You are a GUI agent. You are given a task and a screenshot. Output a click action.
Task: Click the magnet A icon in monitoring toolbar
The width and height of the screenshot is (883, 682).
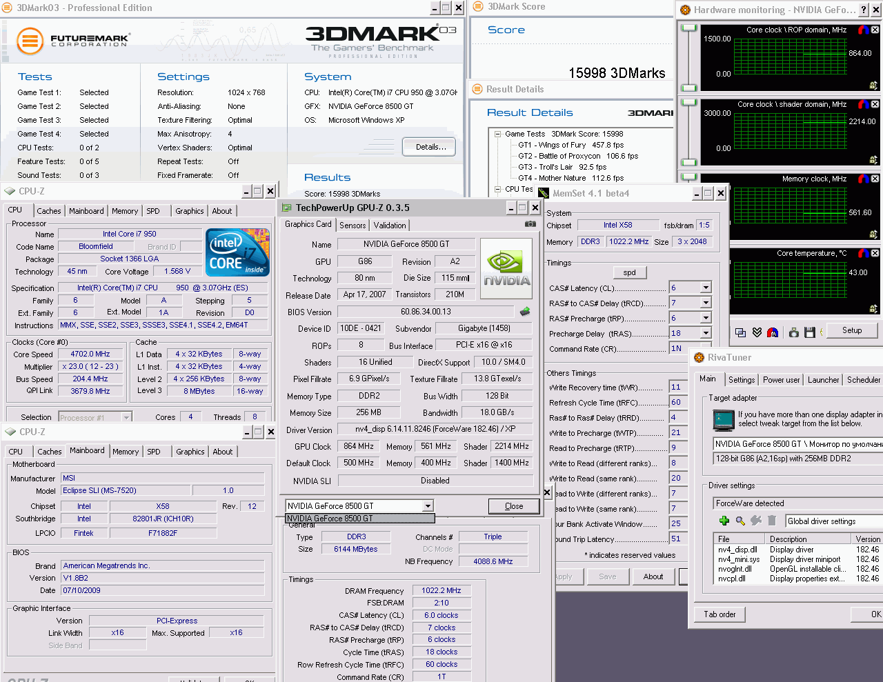pyautogui.click(x=773, y=332)
